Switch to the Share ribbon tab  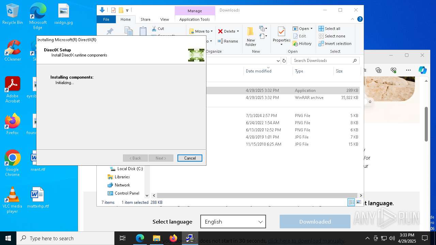pyautogui.click(x=145, y=19)
